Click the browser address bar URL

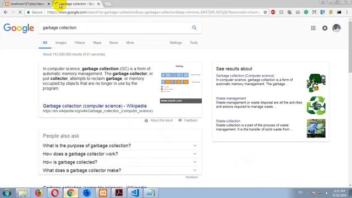[x=154, y=12]
